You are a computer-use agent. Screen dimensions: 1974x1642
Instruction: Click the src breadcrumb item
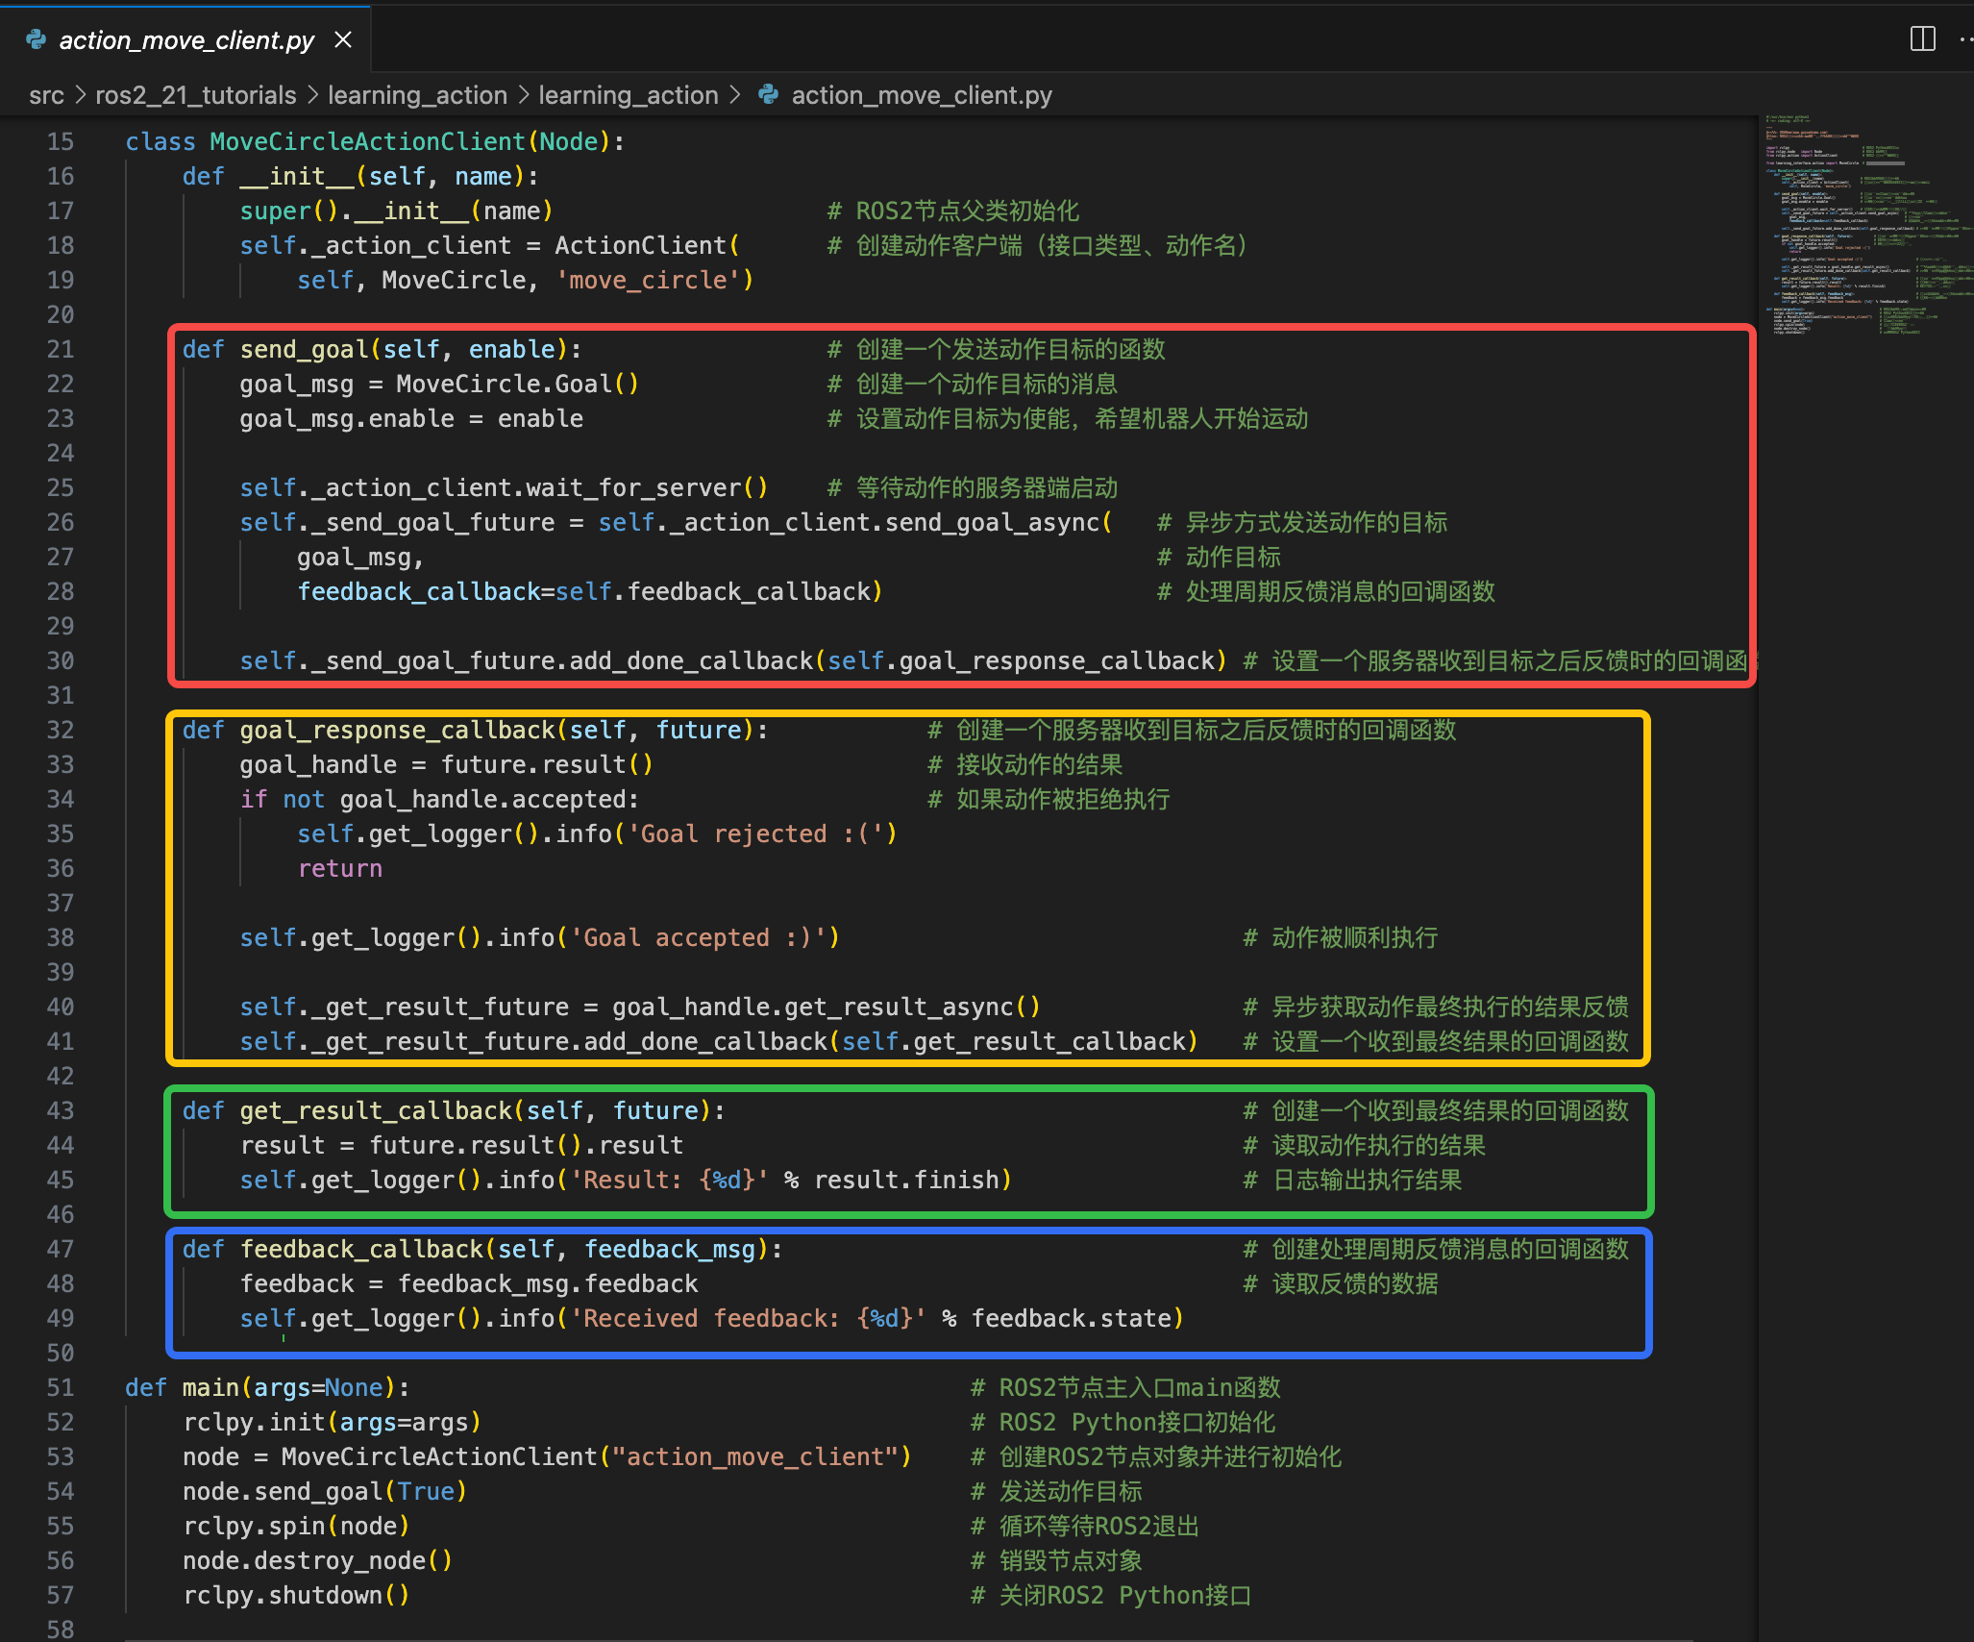coord(46,95)
